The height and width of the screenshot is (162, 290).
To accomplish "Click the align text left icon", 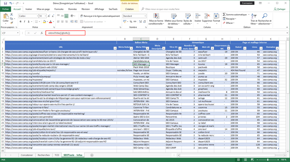I will (x=58, y=22).
